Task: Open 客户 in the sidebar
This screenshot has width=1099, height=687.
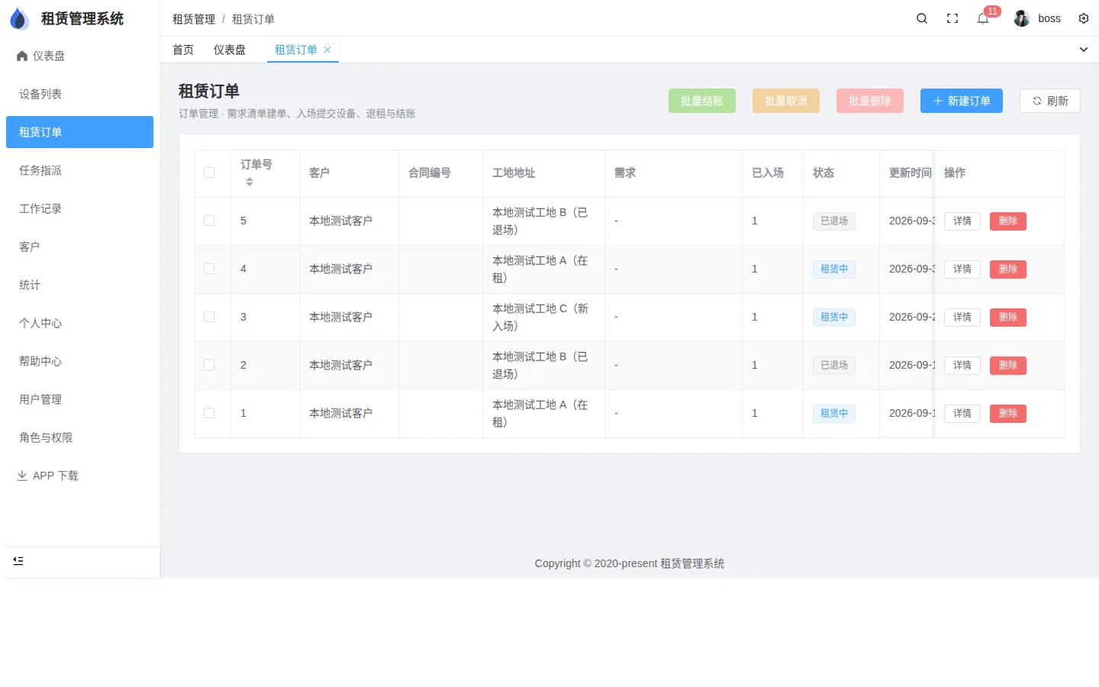Action: (x=79, y=247)
